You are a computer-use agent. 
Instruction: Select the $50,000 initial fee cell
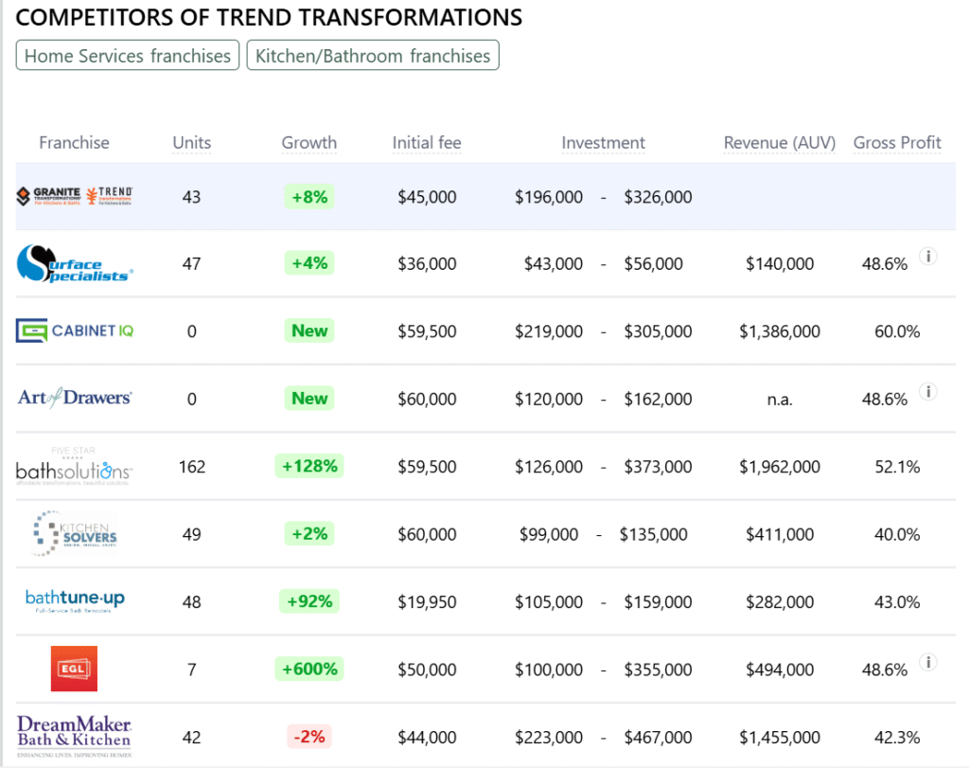tap(427, 670)
